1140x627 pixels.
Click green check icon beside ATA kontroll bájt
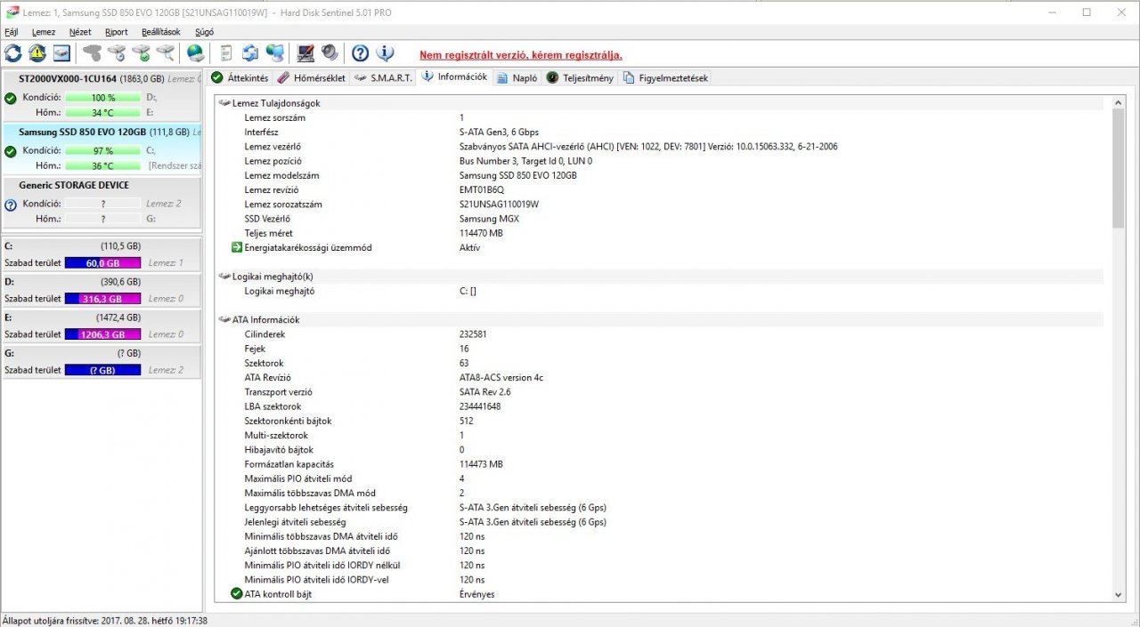(x=237, y=593)
